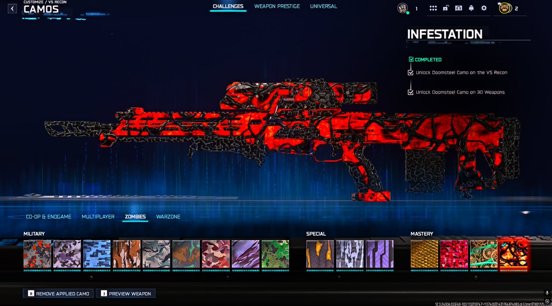Select the CO-OP & ENDGAME category
552x306 pixels.
coord(49,217)
